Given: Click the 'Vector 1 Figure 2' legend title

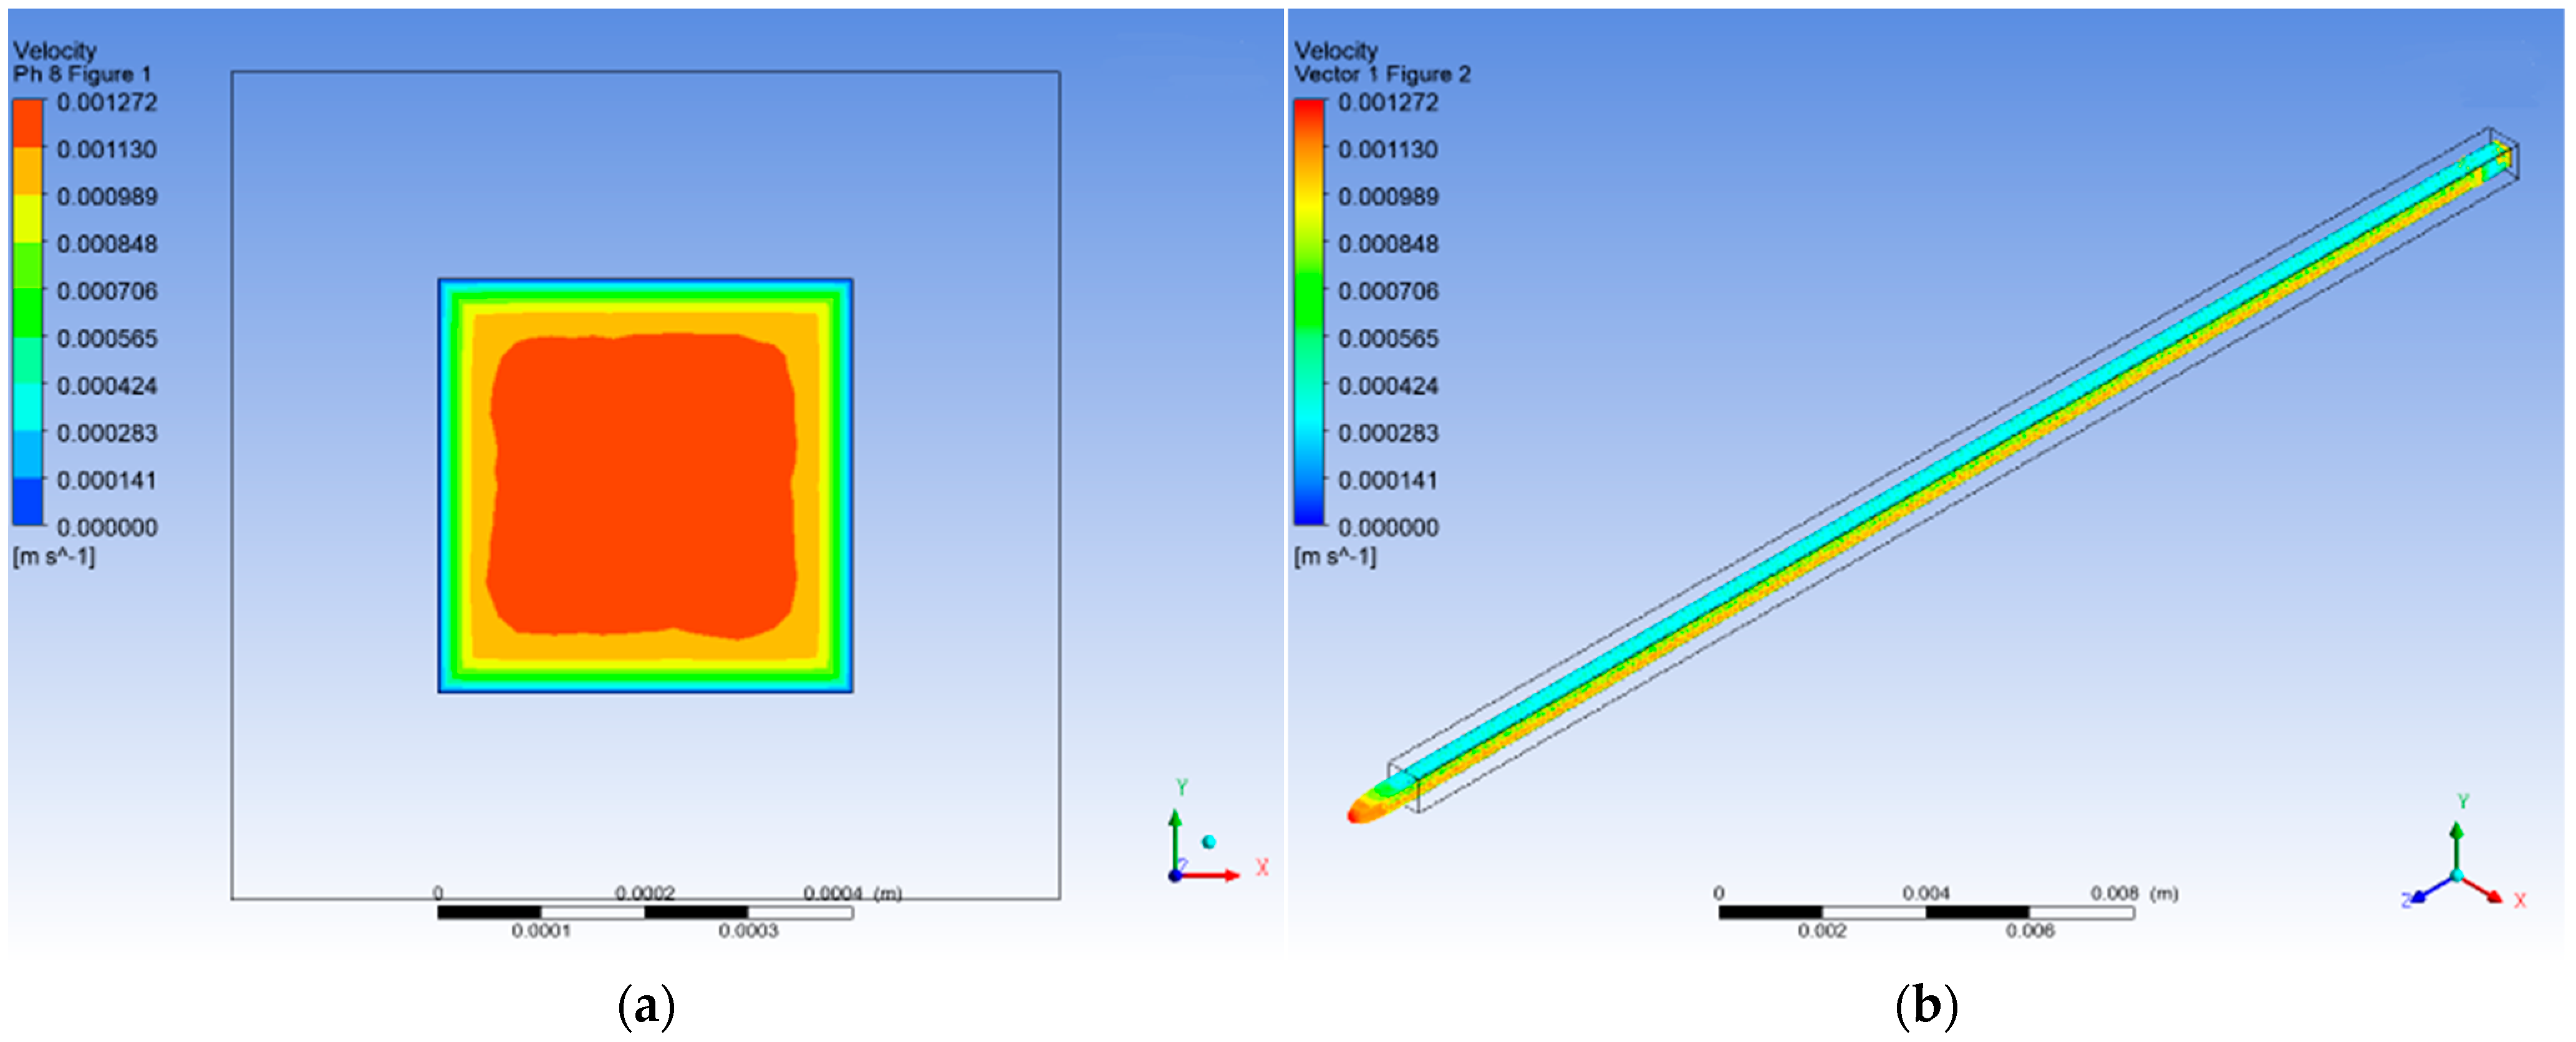Looking at the screenshot, I should point(1382,74).
